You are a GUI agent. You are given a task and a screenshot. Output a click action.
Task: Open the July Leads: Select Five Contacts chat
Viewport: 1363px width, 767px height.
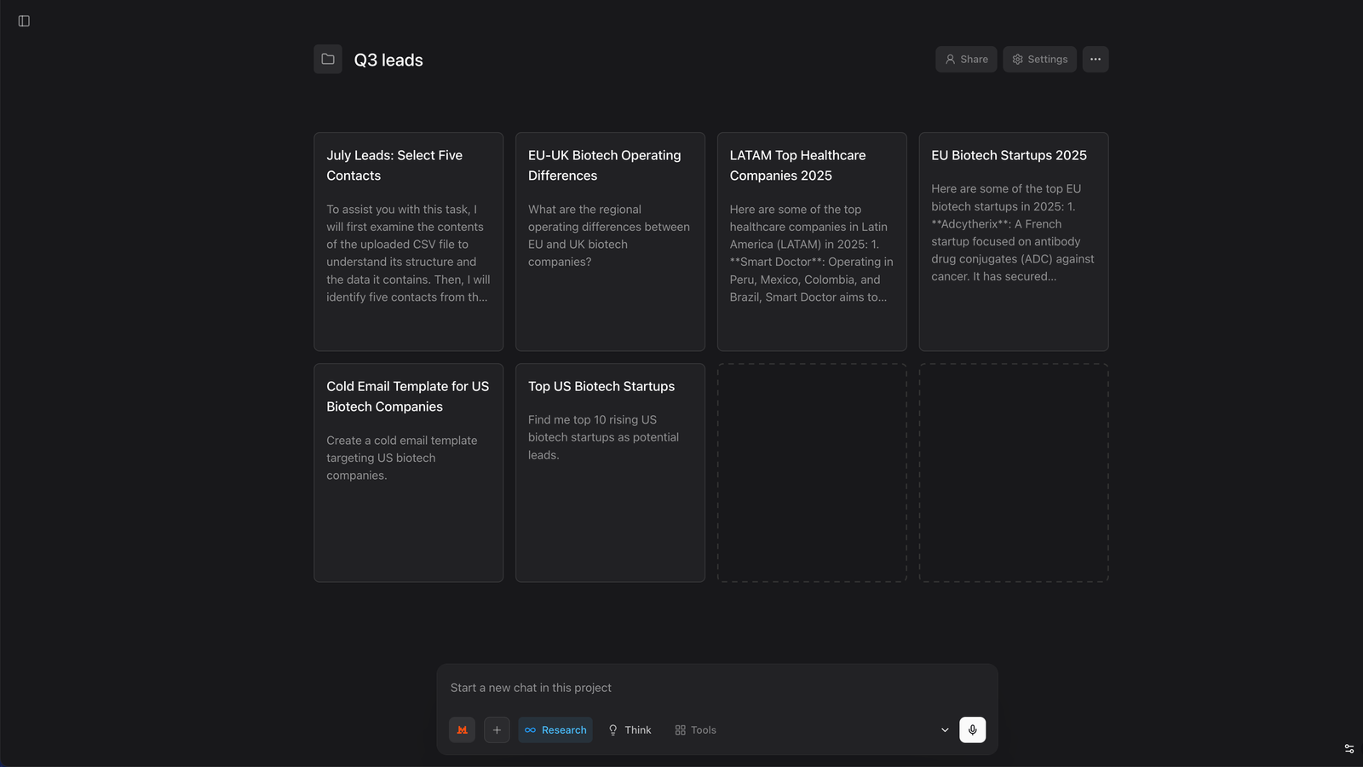click(408, 241)
